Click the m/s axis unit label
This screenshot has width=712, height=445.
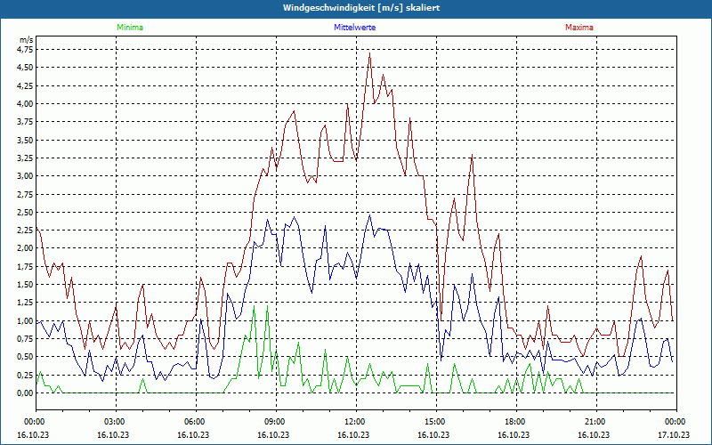pos(27,40)
